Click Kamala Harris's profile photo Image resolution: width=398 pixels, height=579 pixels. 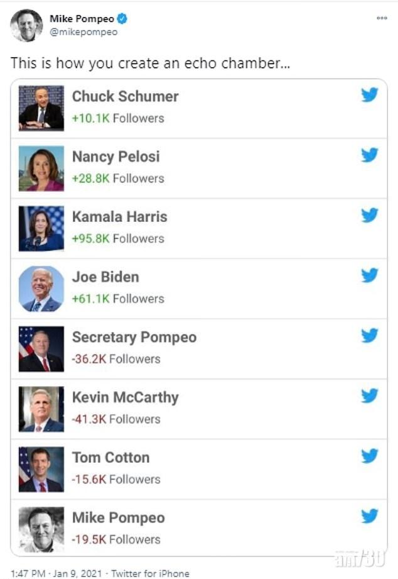click(41, 228)
